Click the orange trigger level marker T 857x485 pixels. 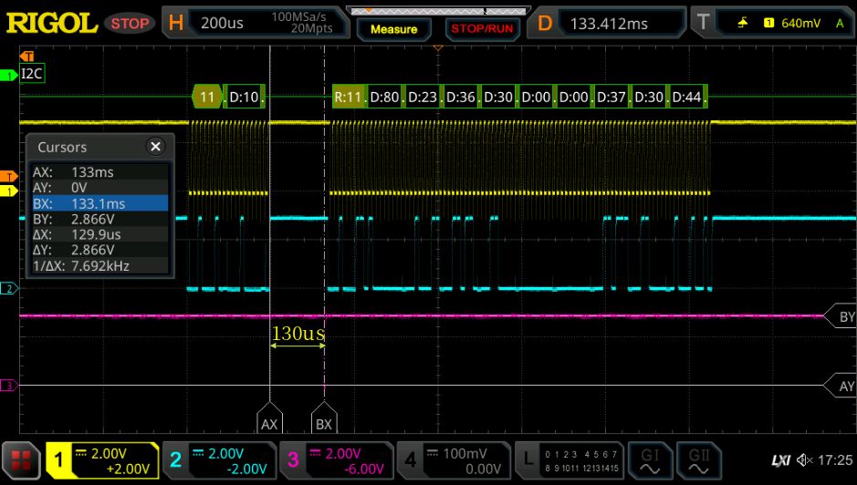point(8,177)
